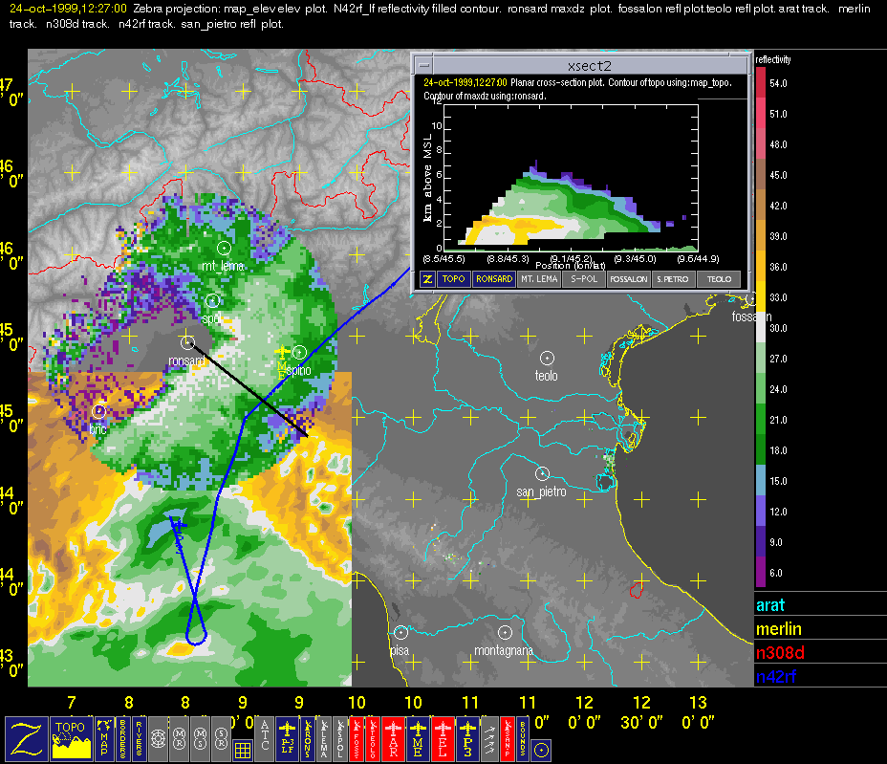Click the BOUNDS icon in bottom toolbar
The height and width of the screenshot is (764, 887).
522,738
